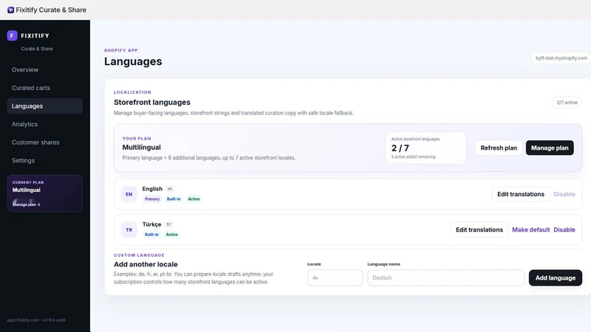
Task: Click the Built-in tag on Türkçe
Action: pos(151,235)
